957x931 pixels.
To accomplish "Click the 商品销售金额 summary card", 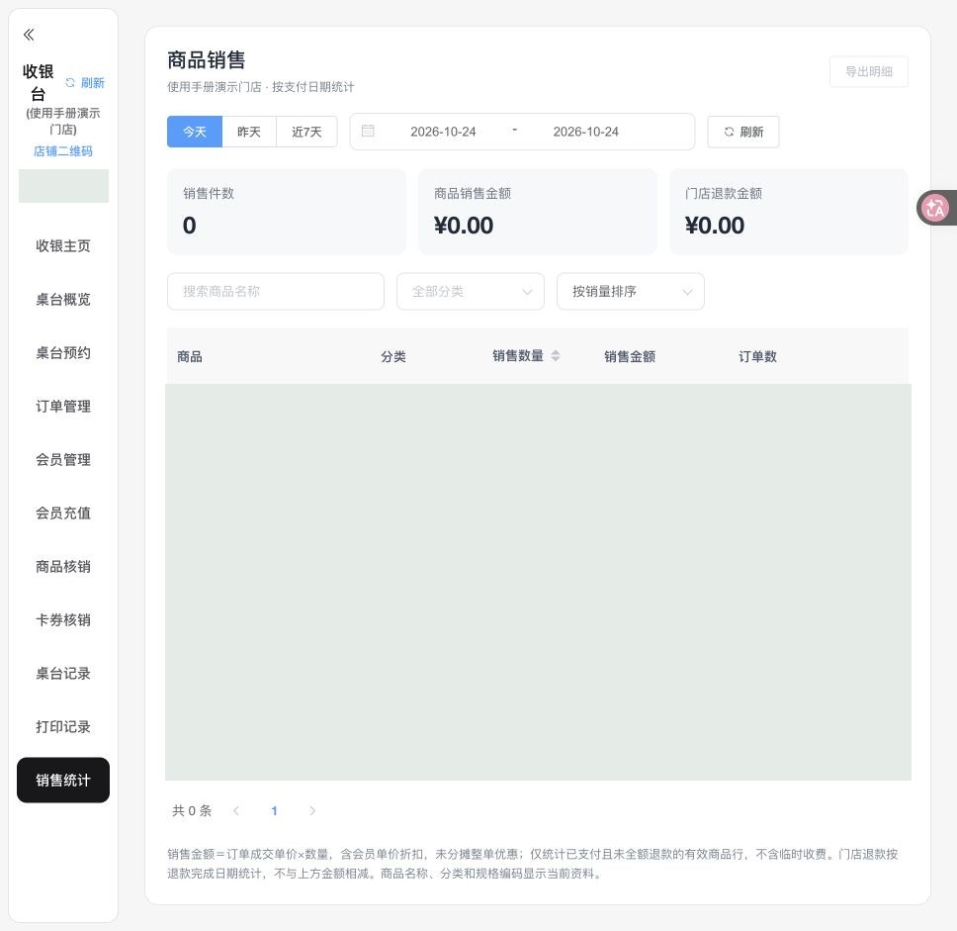I will (538, 212).
